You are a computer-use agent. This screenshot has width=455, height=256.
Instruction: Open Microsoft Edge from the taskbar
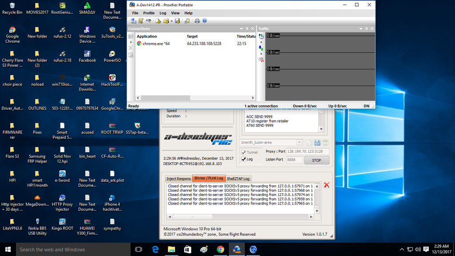point(155,249)
